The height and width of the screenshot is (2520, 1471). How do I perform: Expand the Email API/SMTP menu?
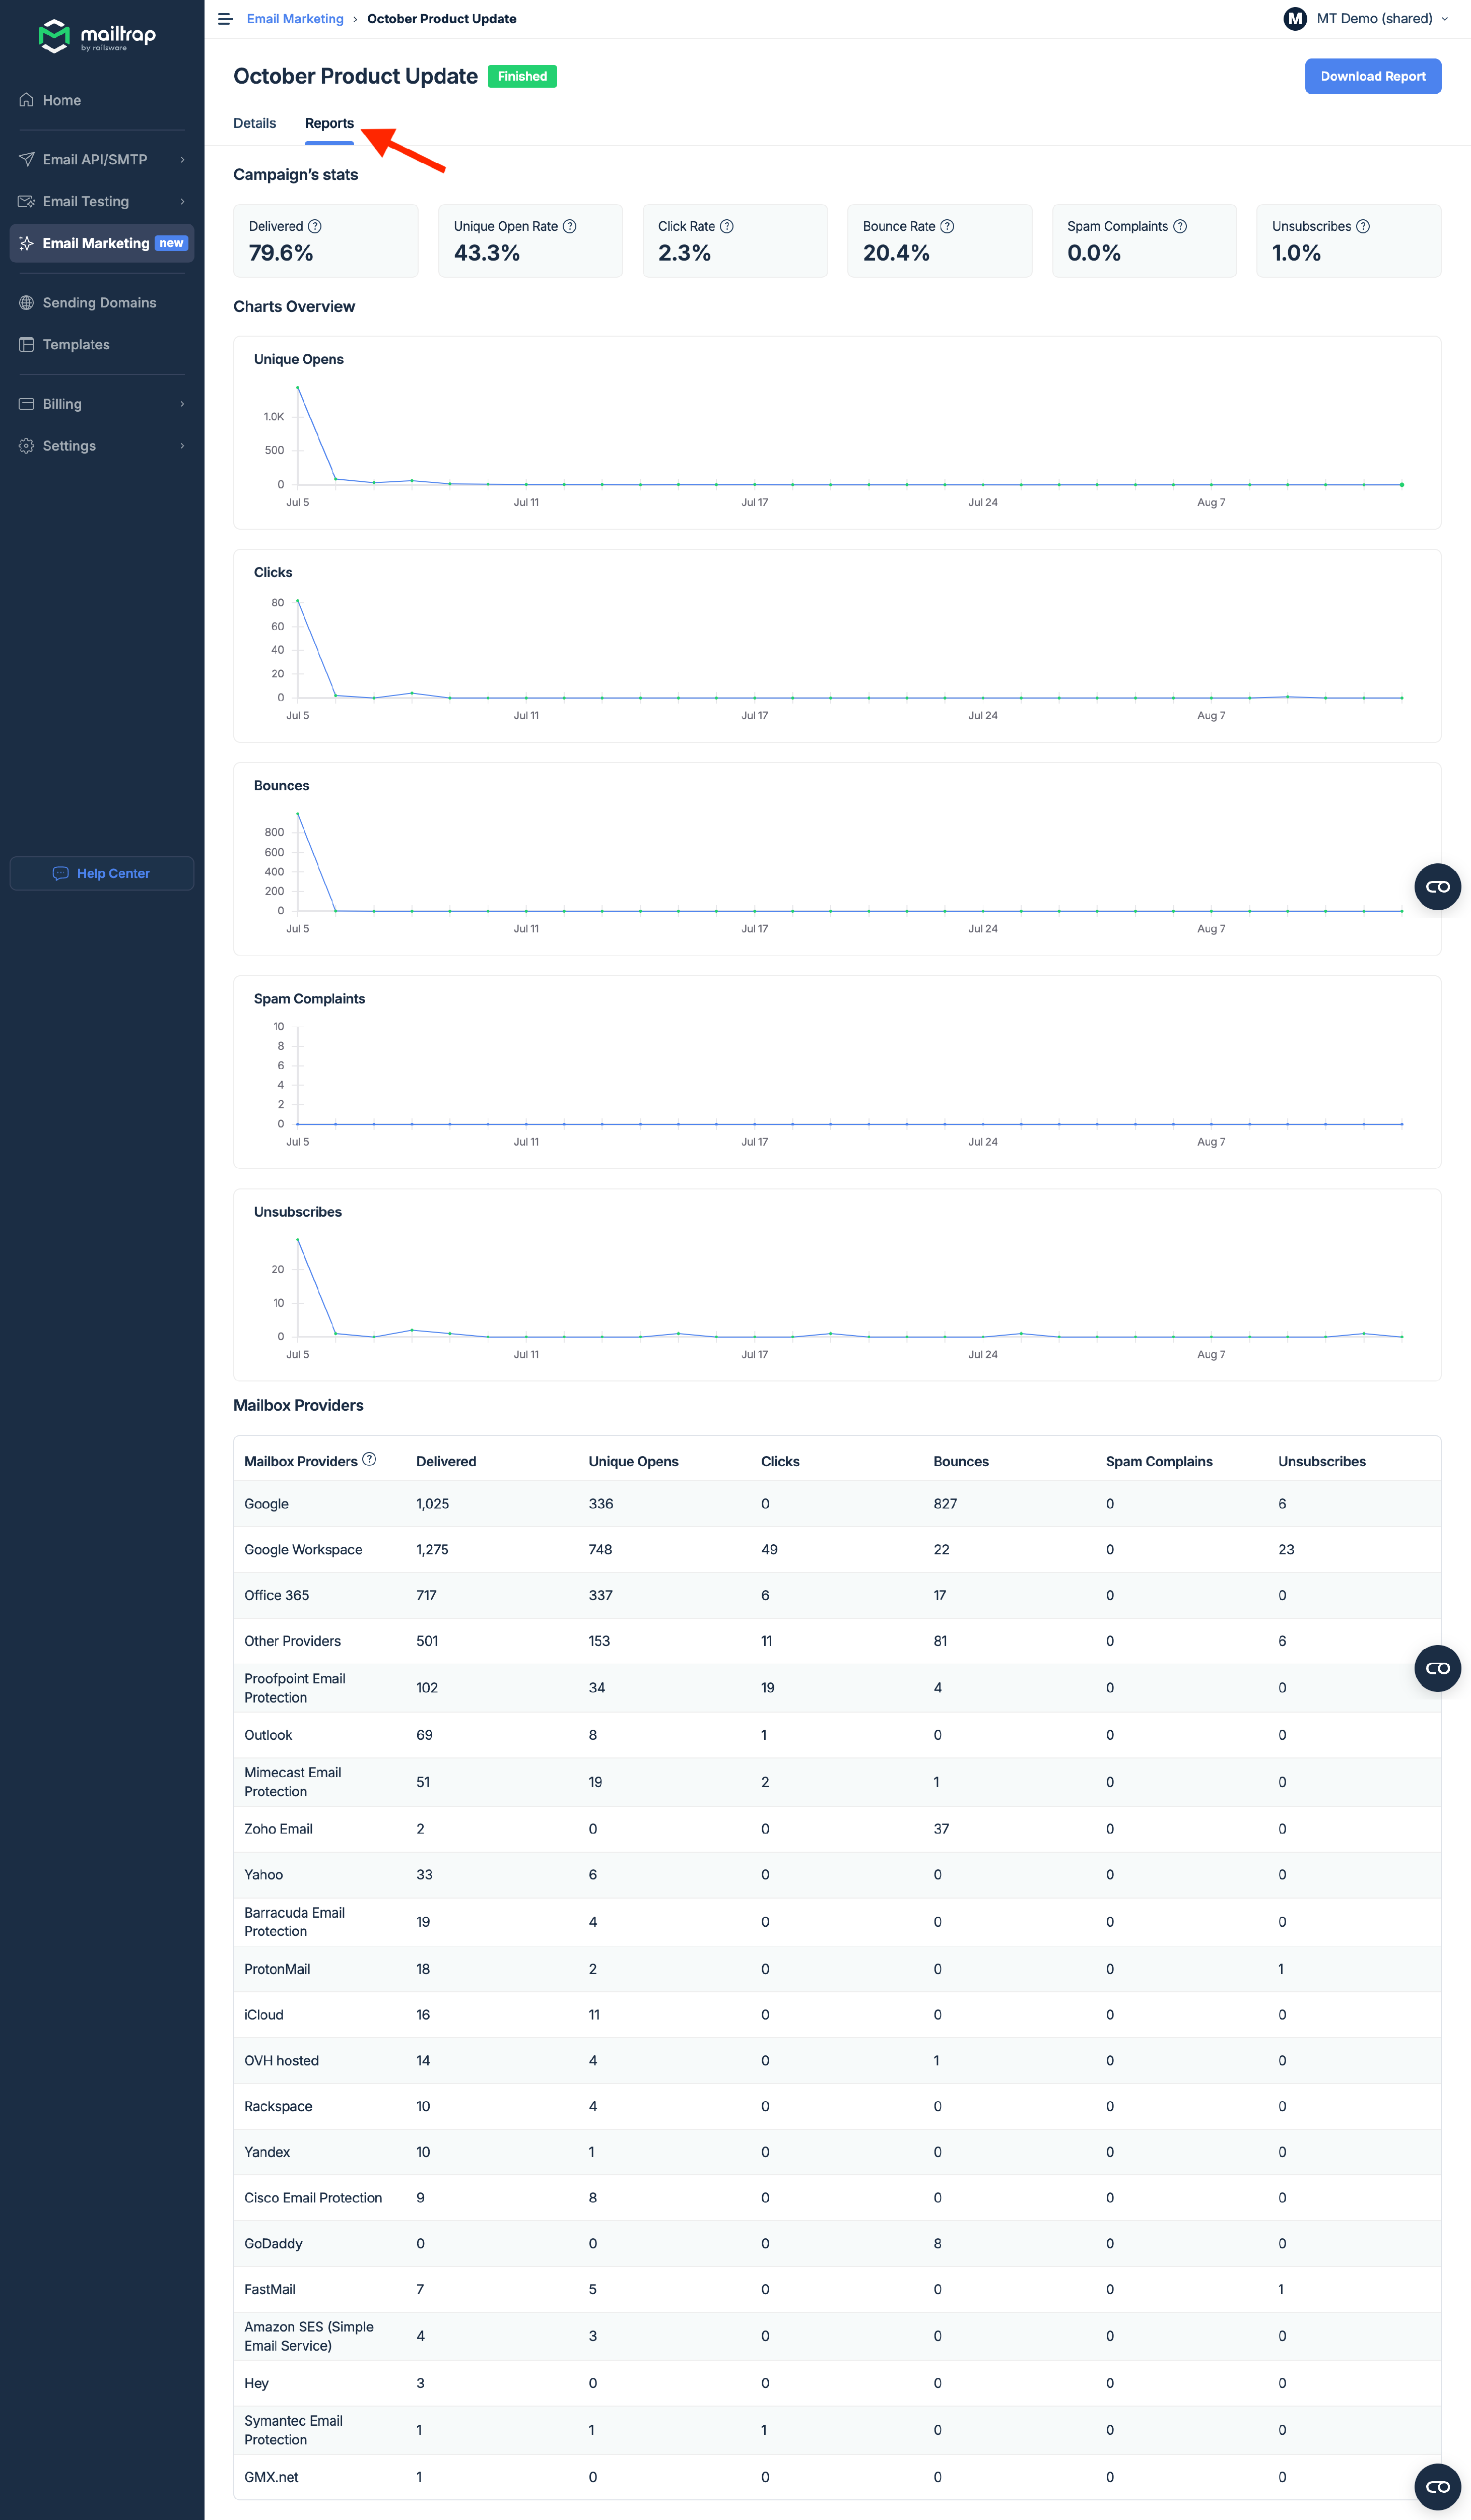[x=95, y=159]
